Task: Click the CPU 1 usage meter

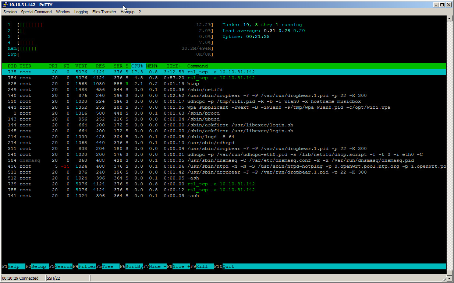Action: [x=110, y=25]
